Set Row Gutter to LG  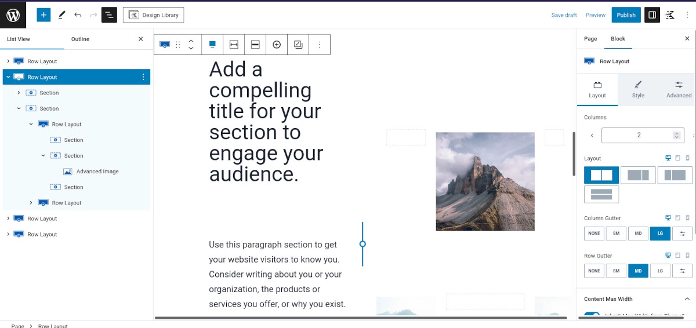(660, 271)
